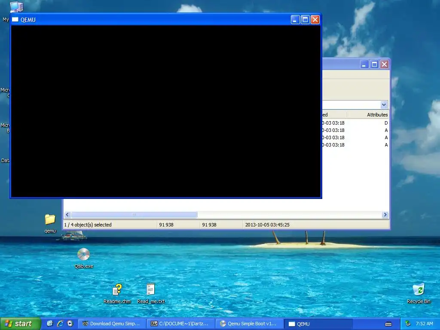The image size is (440, 330).
Task: Select the Read_me.txt desktop file
Action: click(151, 293)
